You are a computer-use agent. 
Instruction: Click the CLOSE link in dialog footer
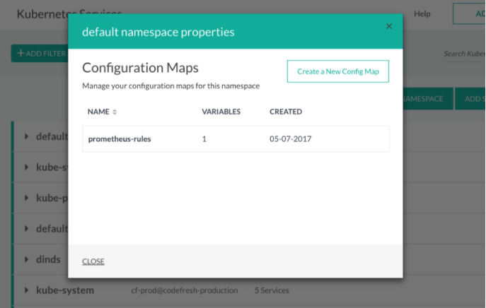point(93,261)
